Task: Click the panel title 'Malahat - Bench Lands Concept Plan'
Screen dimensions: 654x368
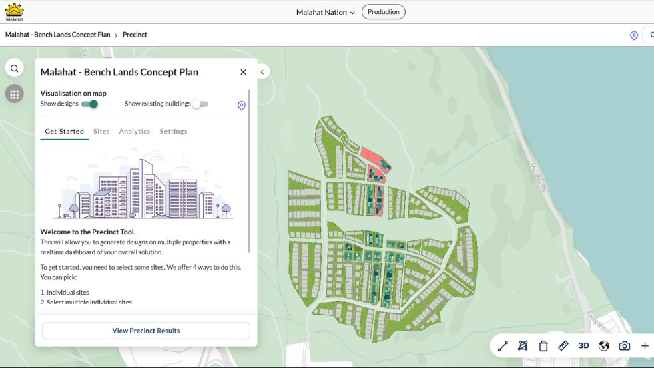Action: point(119,72)
